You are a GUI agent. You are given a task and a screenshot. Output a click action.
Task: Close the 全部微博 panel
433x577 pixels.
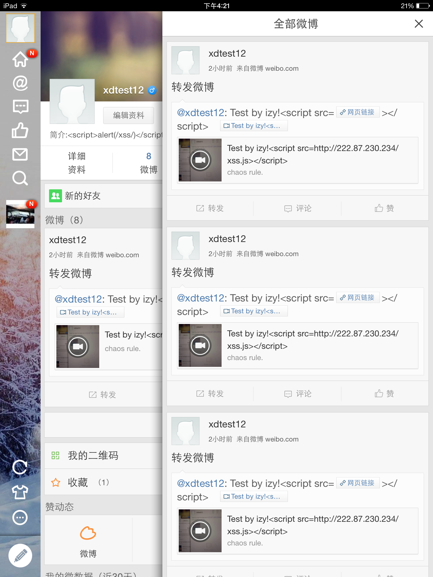coord(419,24)
